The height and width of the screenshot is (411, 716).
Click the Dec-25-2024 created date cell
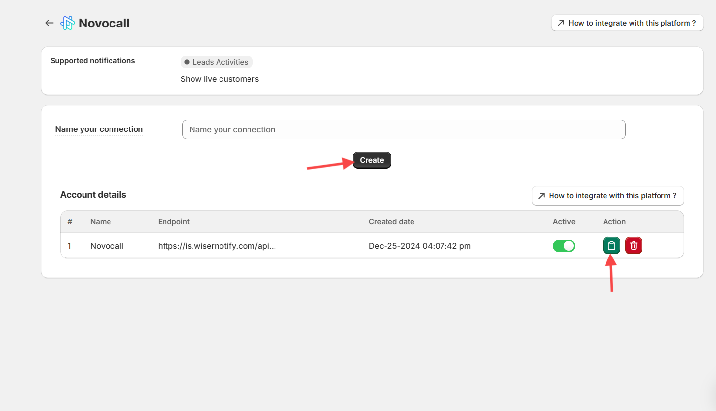[x=419, y=246]
